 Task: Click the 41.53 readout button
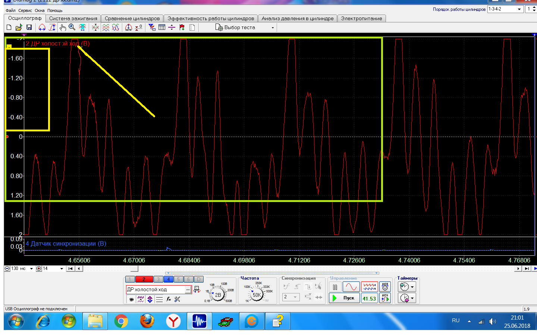369,298
